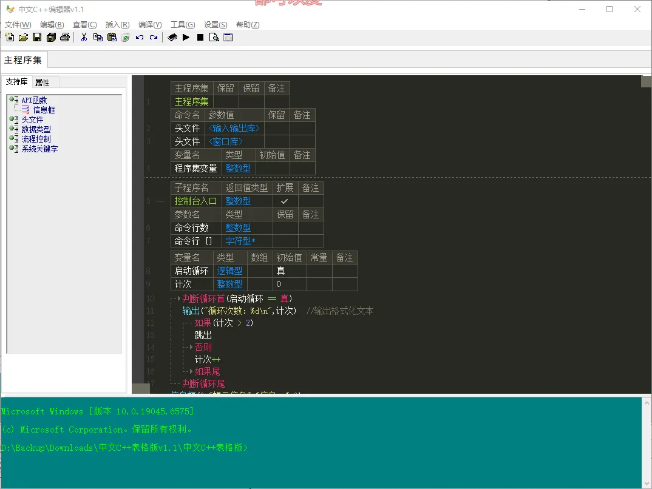This screenshot has width=652, height=489.
Task: Toggle the 扩展 checkmark for 控制台入口
Action: [284, 201]
